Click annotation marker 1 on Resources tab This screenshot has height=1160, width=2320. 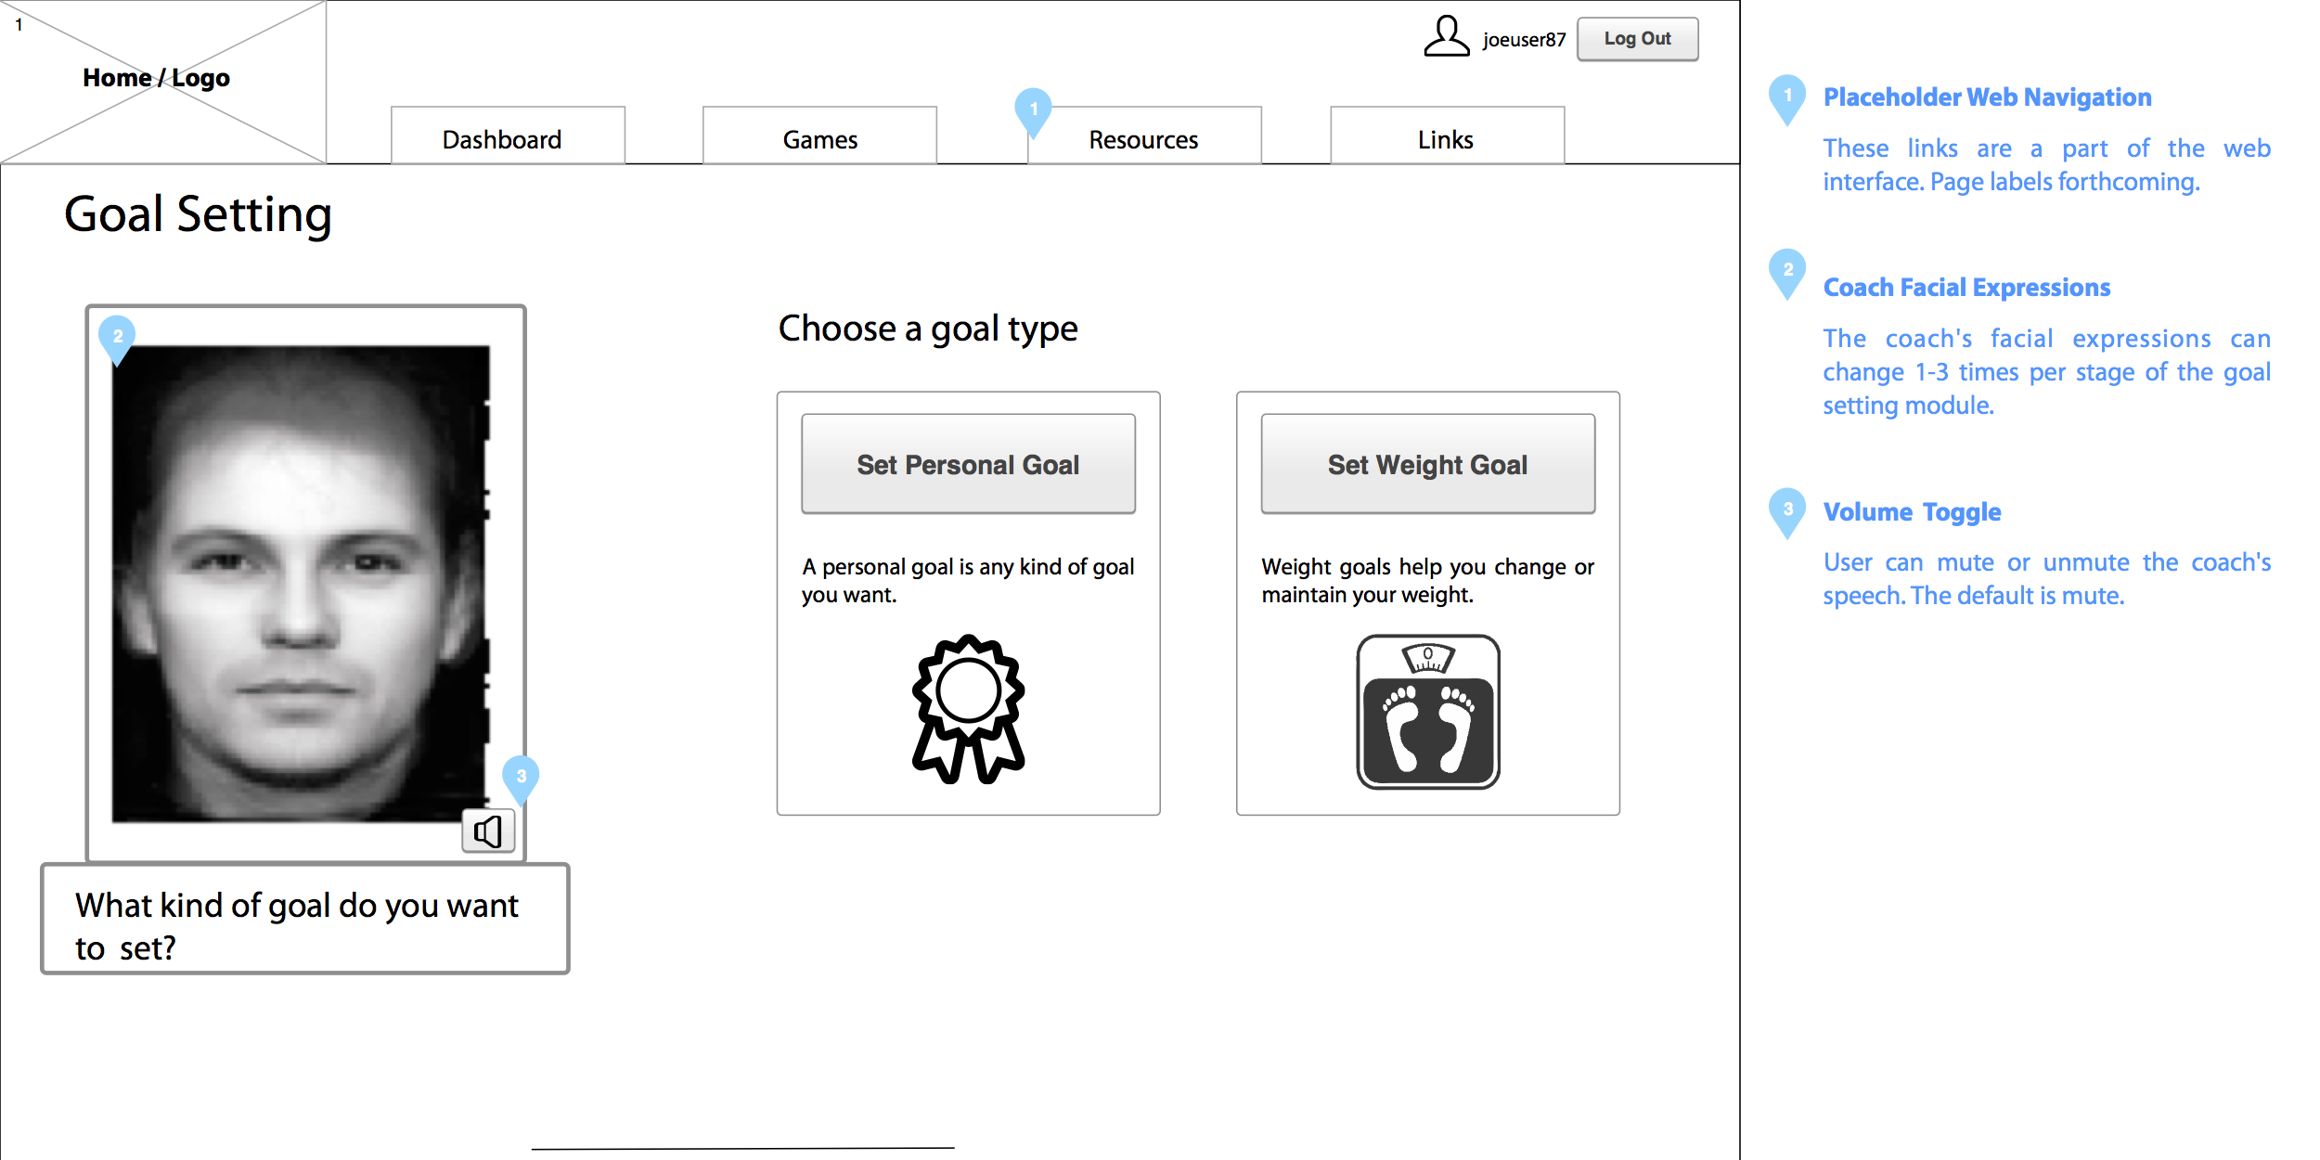1033,109
